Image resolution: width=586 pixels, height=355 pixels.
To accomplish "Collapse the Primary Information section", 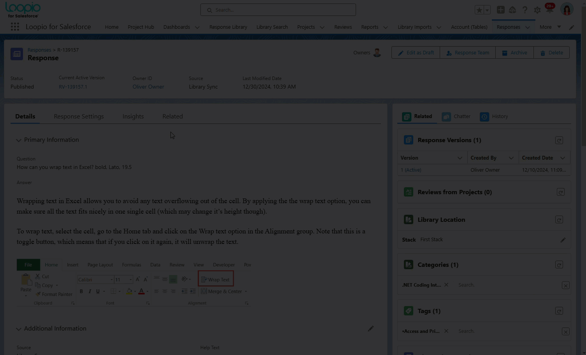I will coord(18,140).
